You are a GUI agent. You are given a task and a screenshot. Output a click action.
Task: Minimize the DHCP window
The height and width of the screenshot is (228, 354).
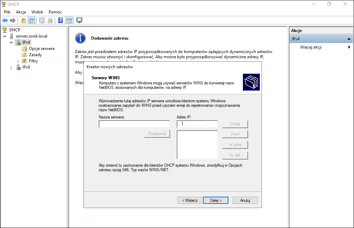pyautogui.click(x=314, y=4)
